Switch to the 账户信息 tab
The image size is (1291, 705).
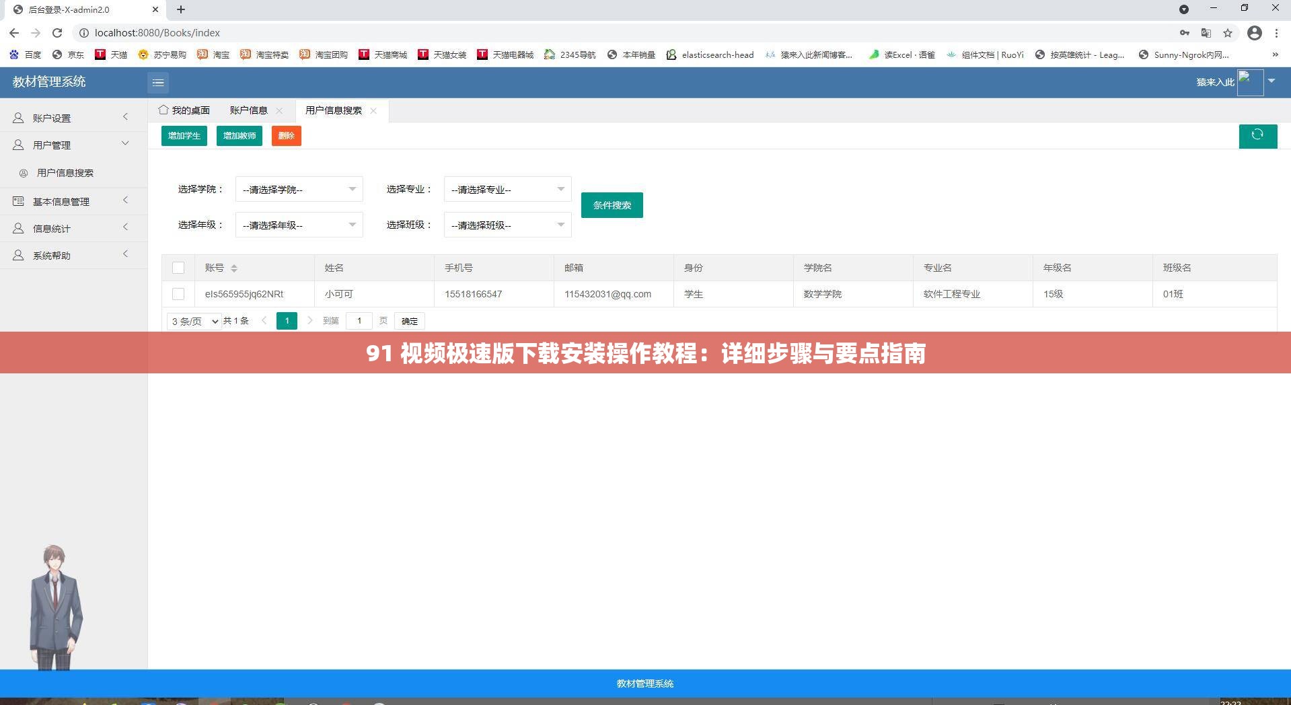tap(248, 110)
